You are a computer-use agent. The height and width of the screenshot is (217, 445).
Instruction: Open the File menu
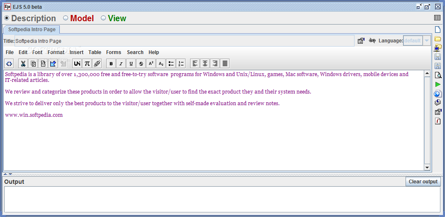pos(10,52)
